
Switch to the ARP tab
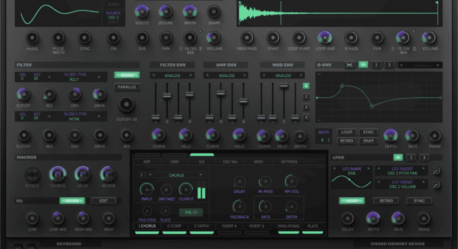tap(148, 161)
